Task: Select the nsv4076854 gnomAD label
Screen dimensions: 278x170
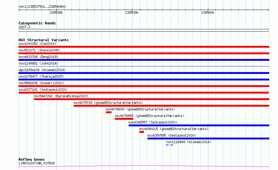Action: (149, 116)
